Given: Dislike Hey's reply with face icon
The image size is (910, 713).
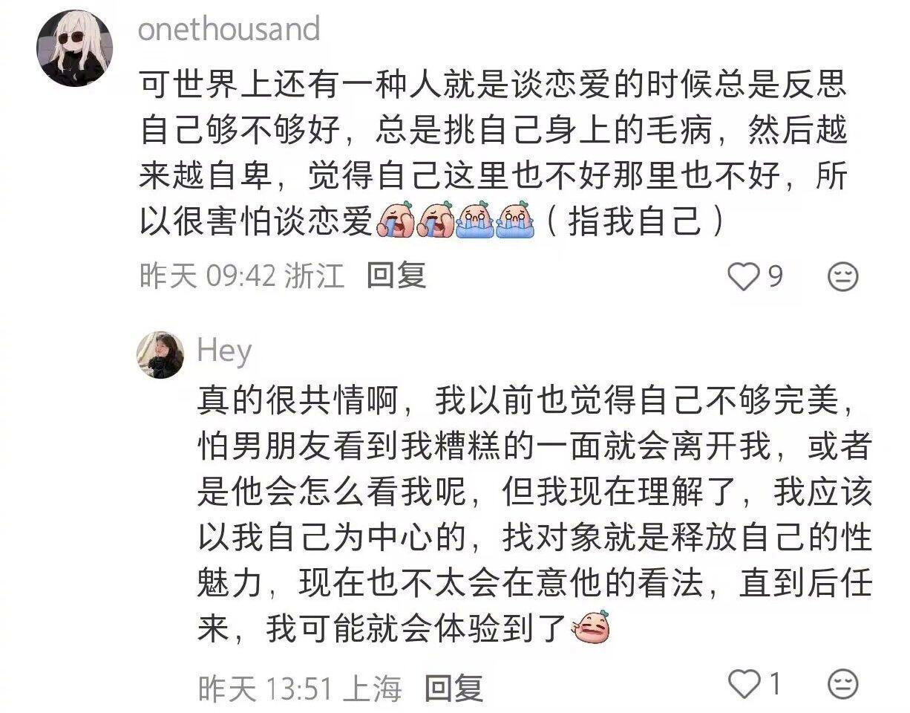Looking at the screenshot, I should point(842,683).
